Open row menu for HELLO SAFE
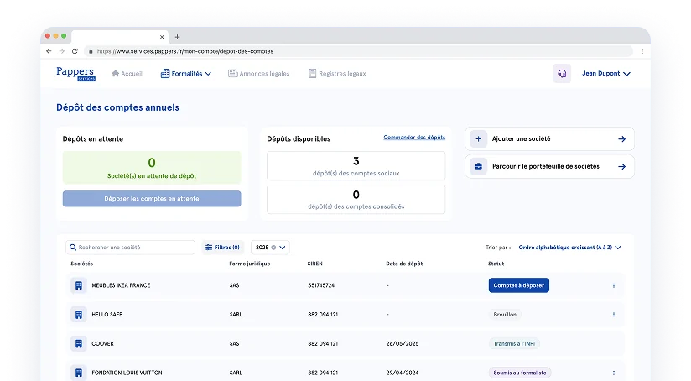 [x=614, y=315]
